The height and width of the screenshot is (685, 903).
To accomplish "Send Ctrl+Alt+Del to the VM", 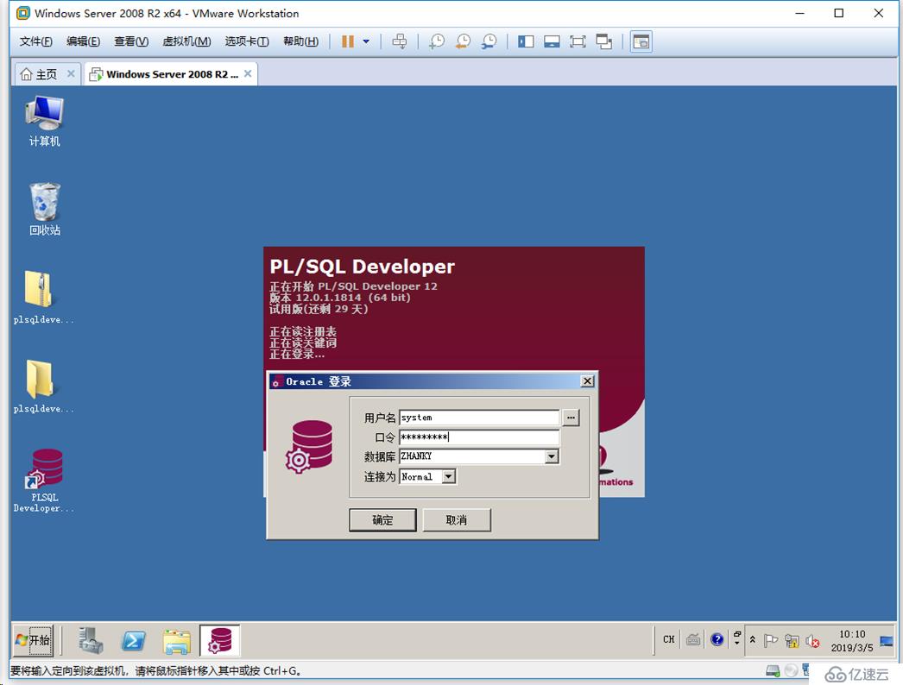I will click(399, 41).
